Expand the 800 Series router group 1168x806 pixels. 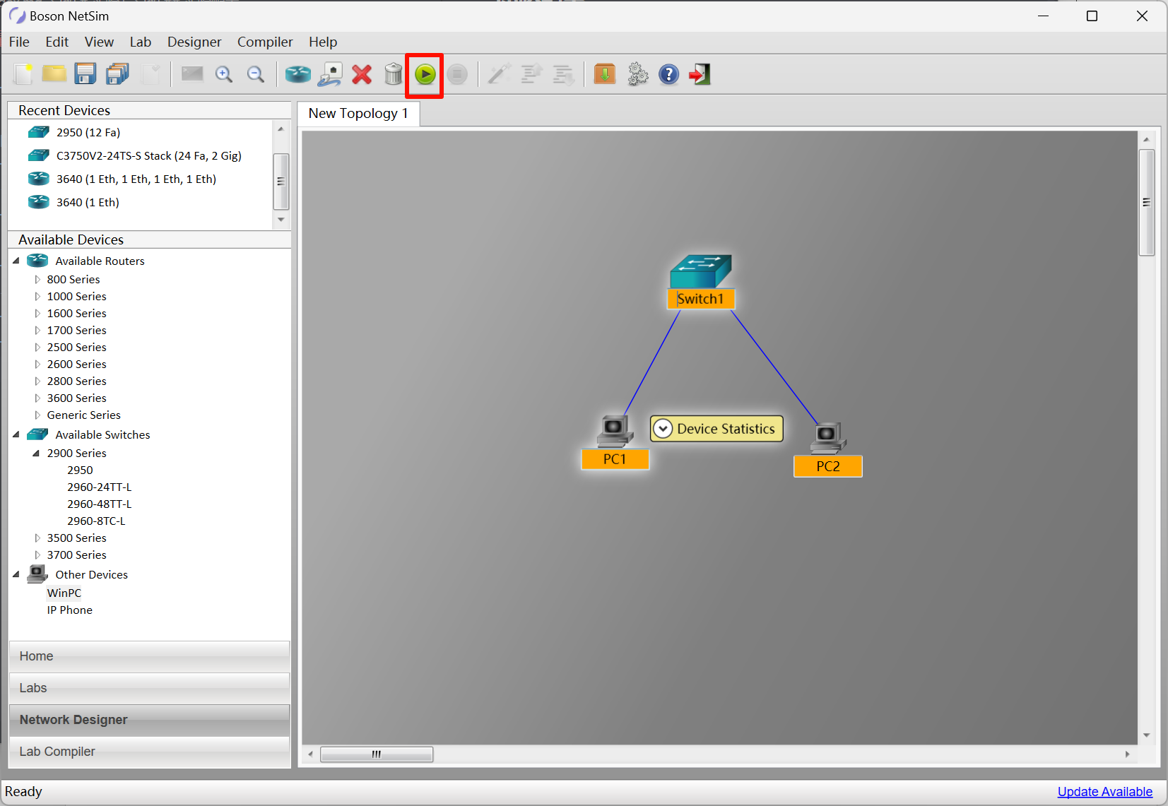(x=37, y=280)
